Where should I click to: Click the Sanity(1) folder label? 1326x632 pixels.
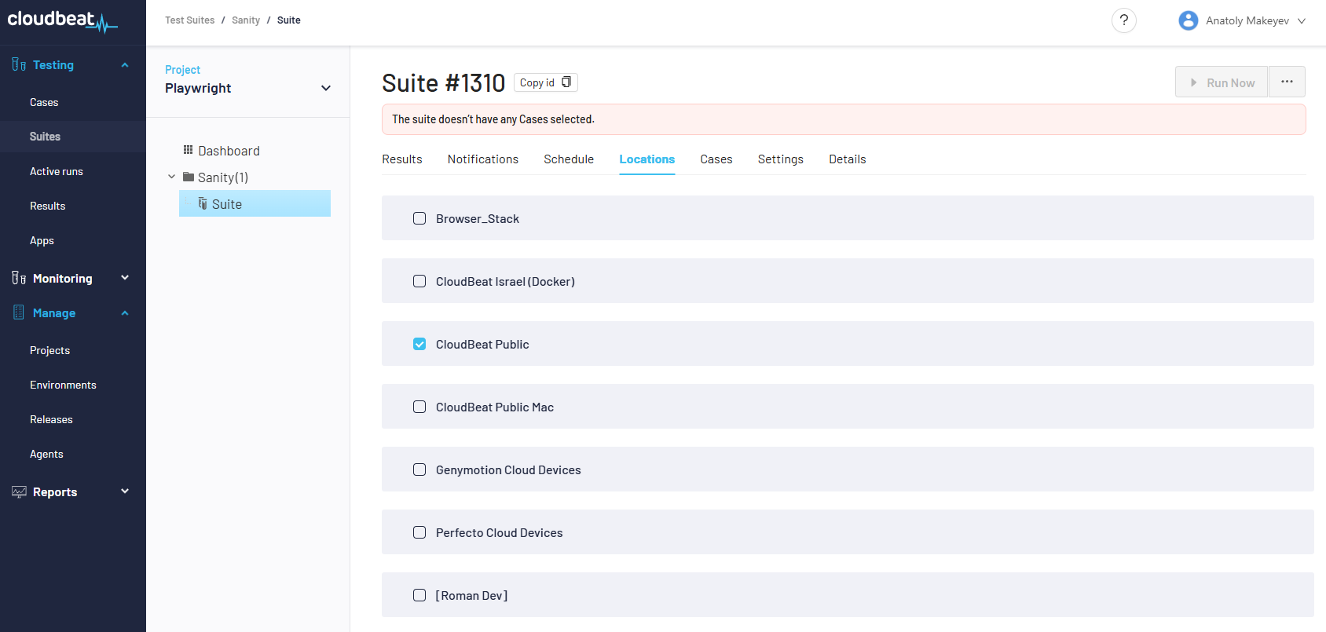[x=223, y=177]
